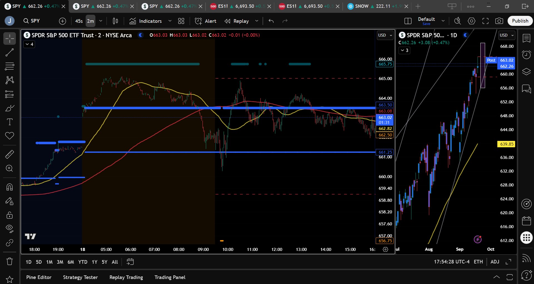Select the trend line drawing tool

coord(9,53)
